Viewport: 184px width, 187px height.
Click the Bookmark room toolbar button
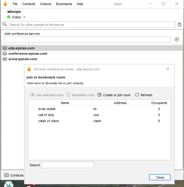[80, 95]
